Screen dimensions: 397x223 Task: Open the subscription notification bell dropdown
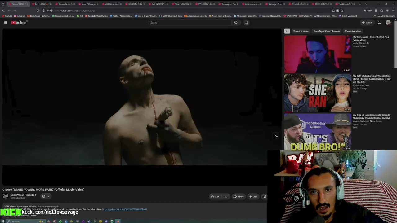point(46,196)
